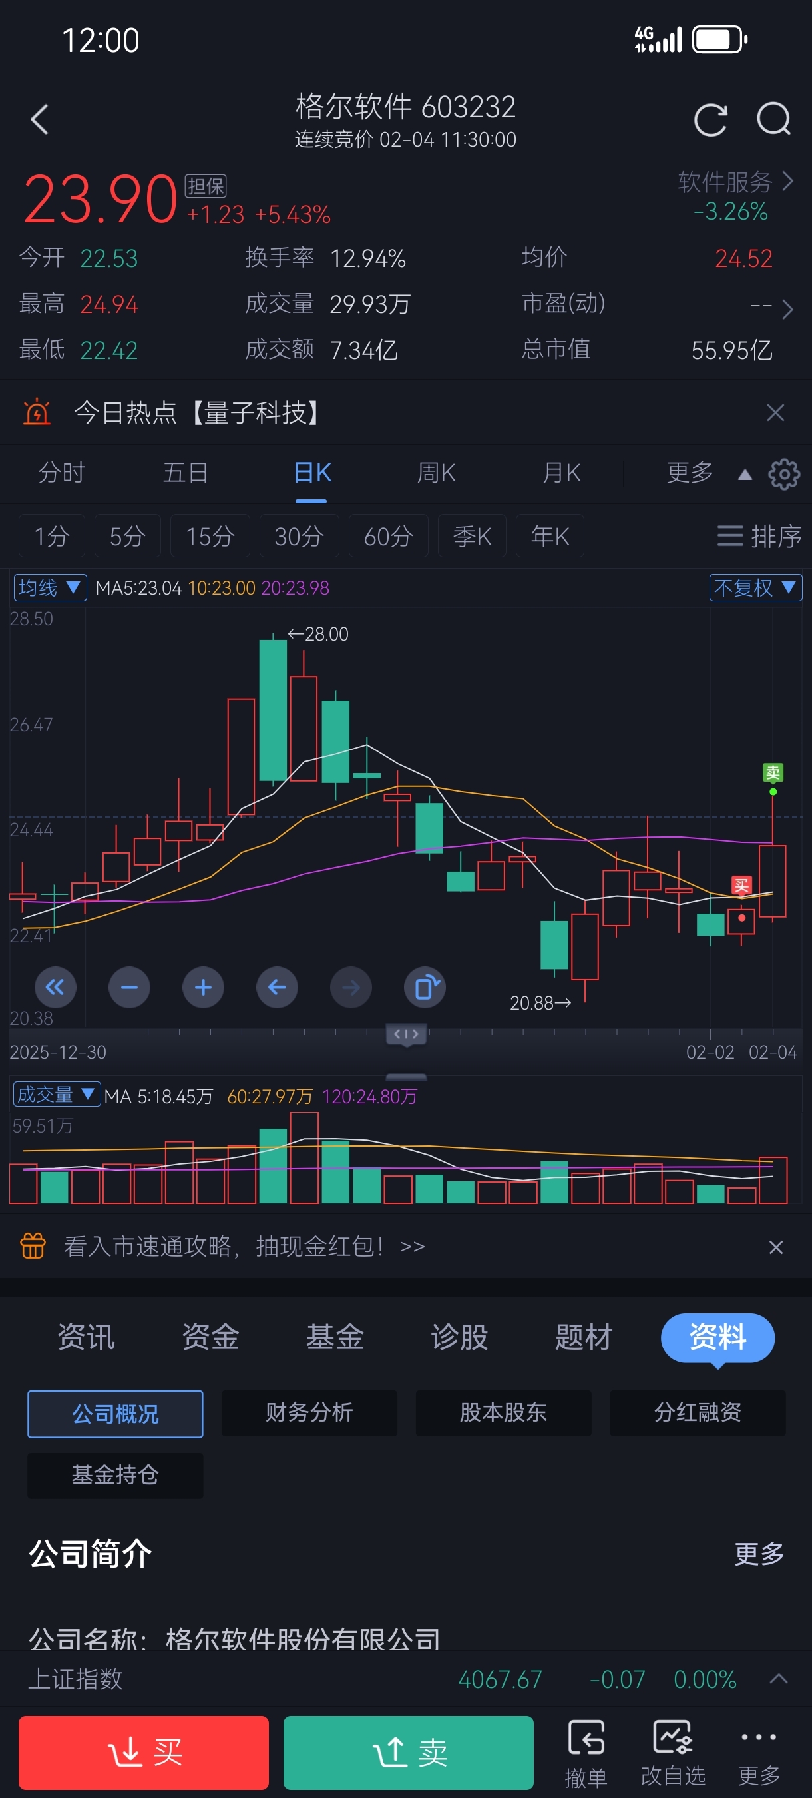Open the search magnifier icon
This screenshot has width=812, height=1798.
tap(773, 119)
